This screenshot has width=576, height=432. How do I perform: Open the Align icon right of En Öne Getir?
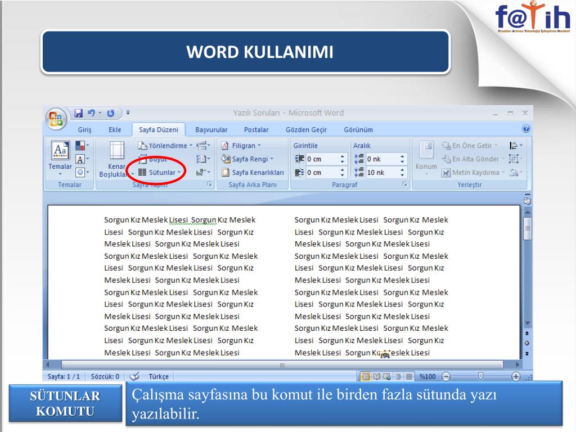[x=515, y=146]
